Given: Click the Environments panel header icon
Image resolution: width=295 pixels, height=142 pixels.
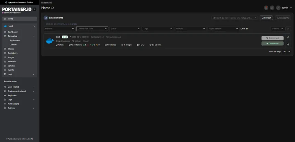Looking at the screenshot, I should tap(46, 18).
